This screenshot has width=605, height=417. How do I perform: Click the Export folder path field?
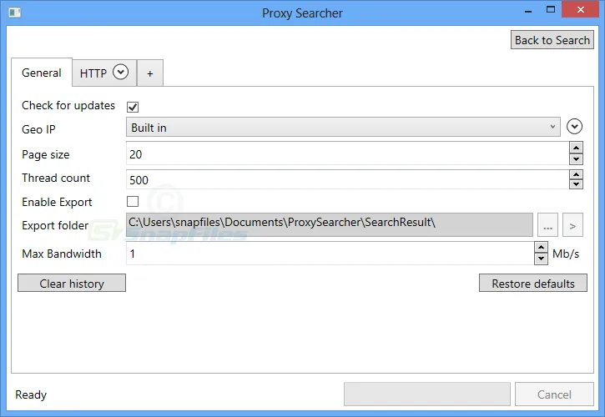pyautogui.click(x=330, y=225)
